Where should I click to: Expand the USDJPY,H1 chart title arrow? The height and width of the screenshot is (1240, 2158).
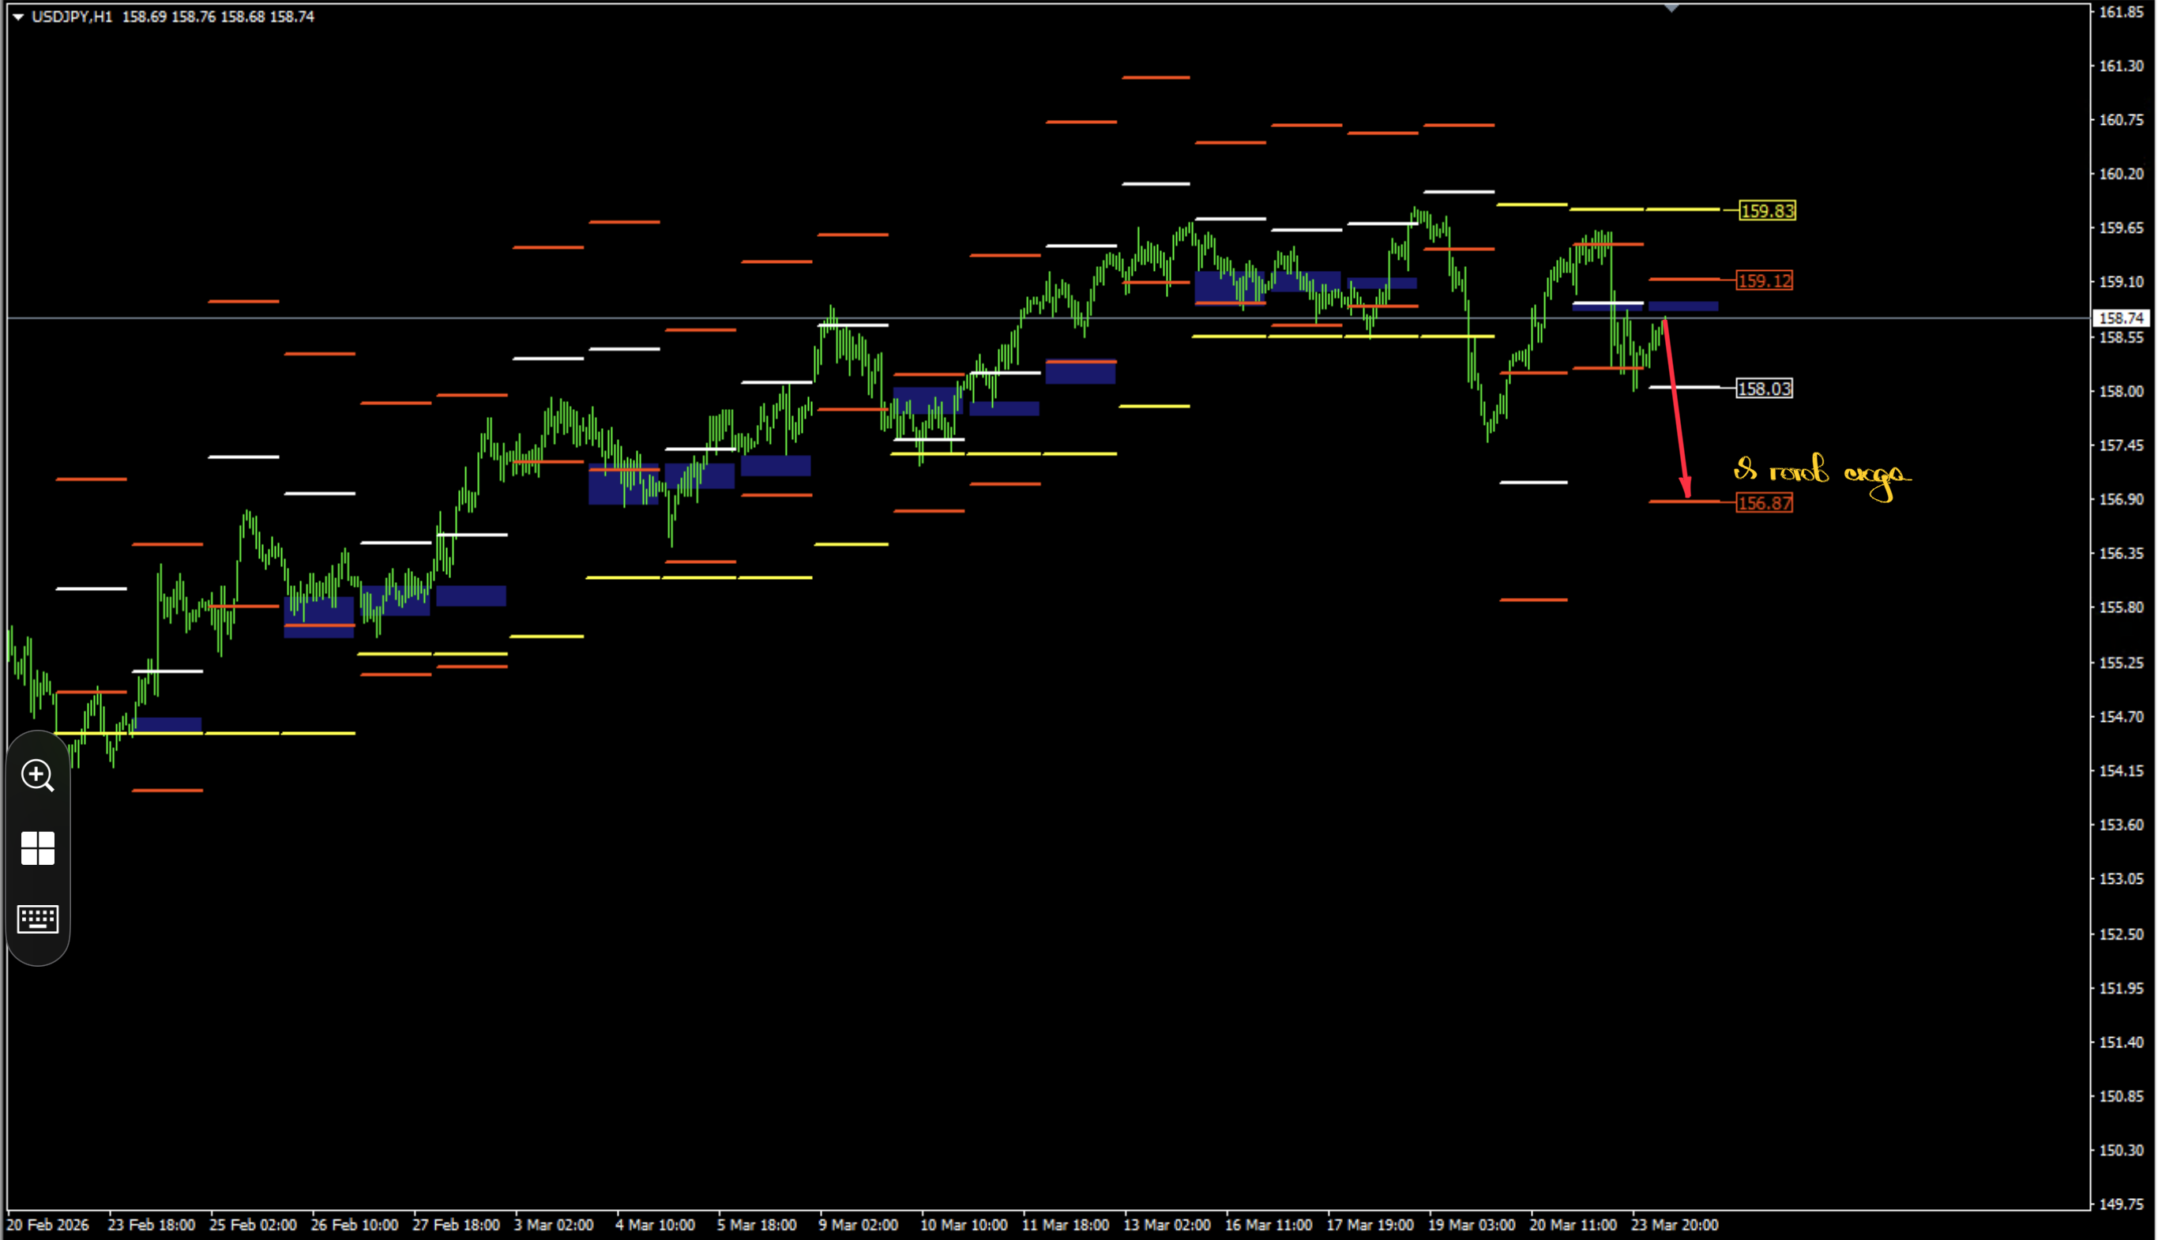click(x=18, y=16)
